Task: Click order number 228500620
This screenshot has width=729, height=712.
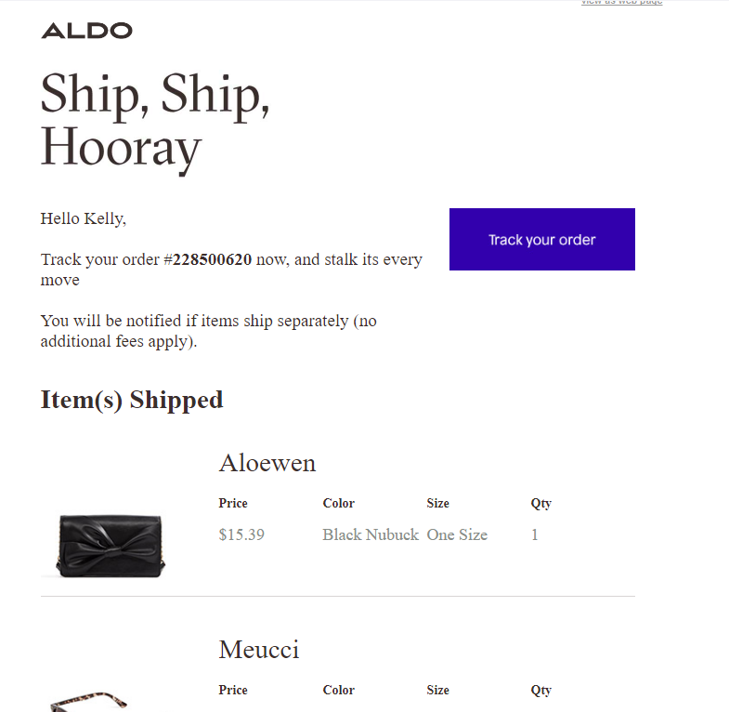Action: [x=212, y=260]
